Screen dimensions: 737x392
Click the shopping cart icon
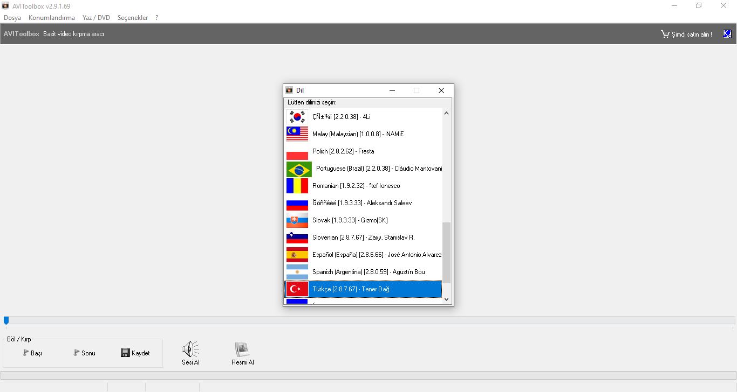click(665, 34)
